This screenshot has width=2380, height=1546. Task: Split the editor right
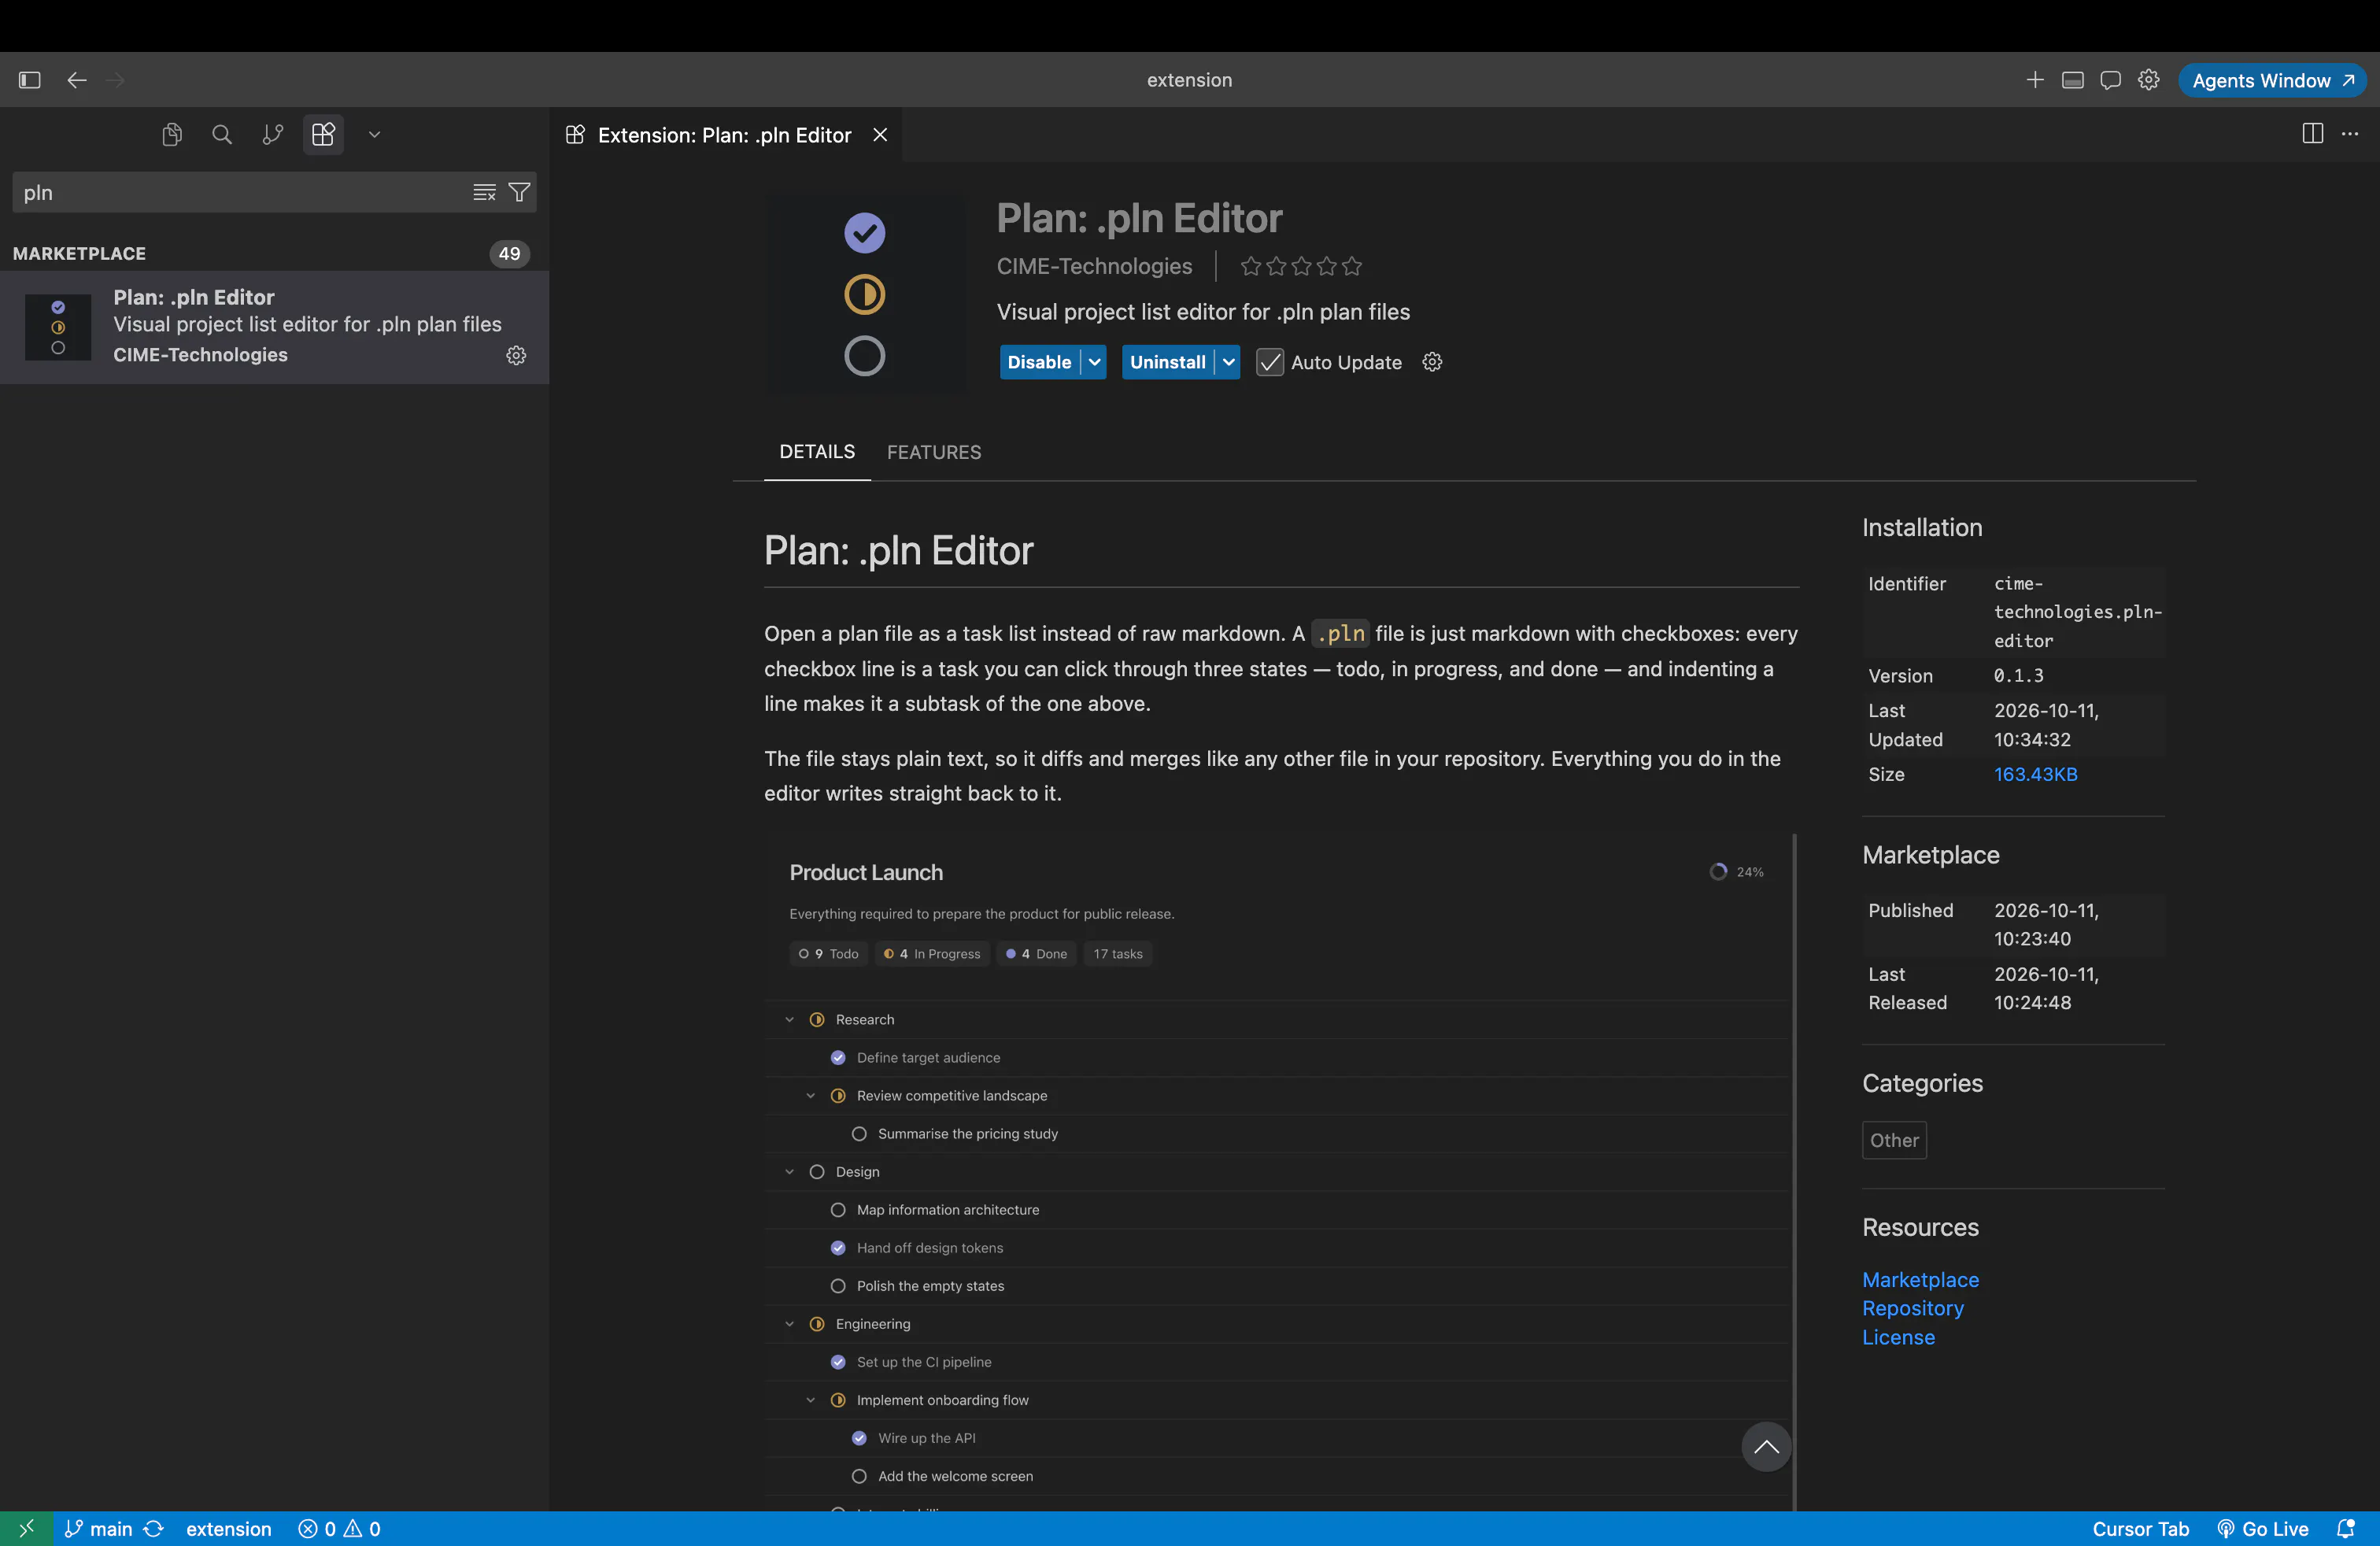pos(2312,134)
